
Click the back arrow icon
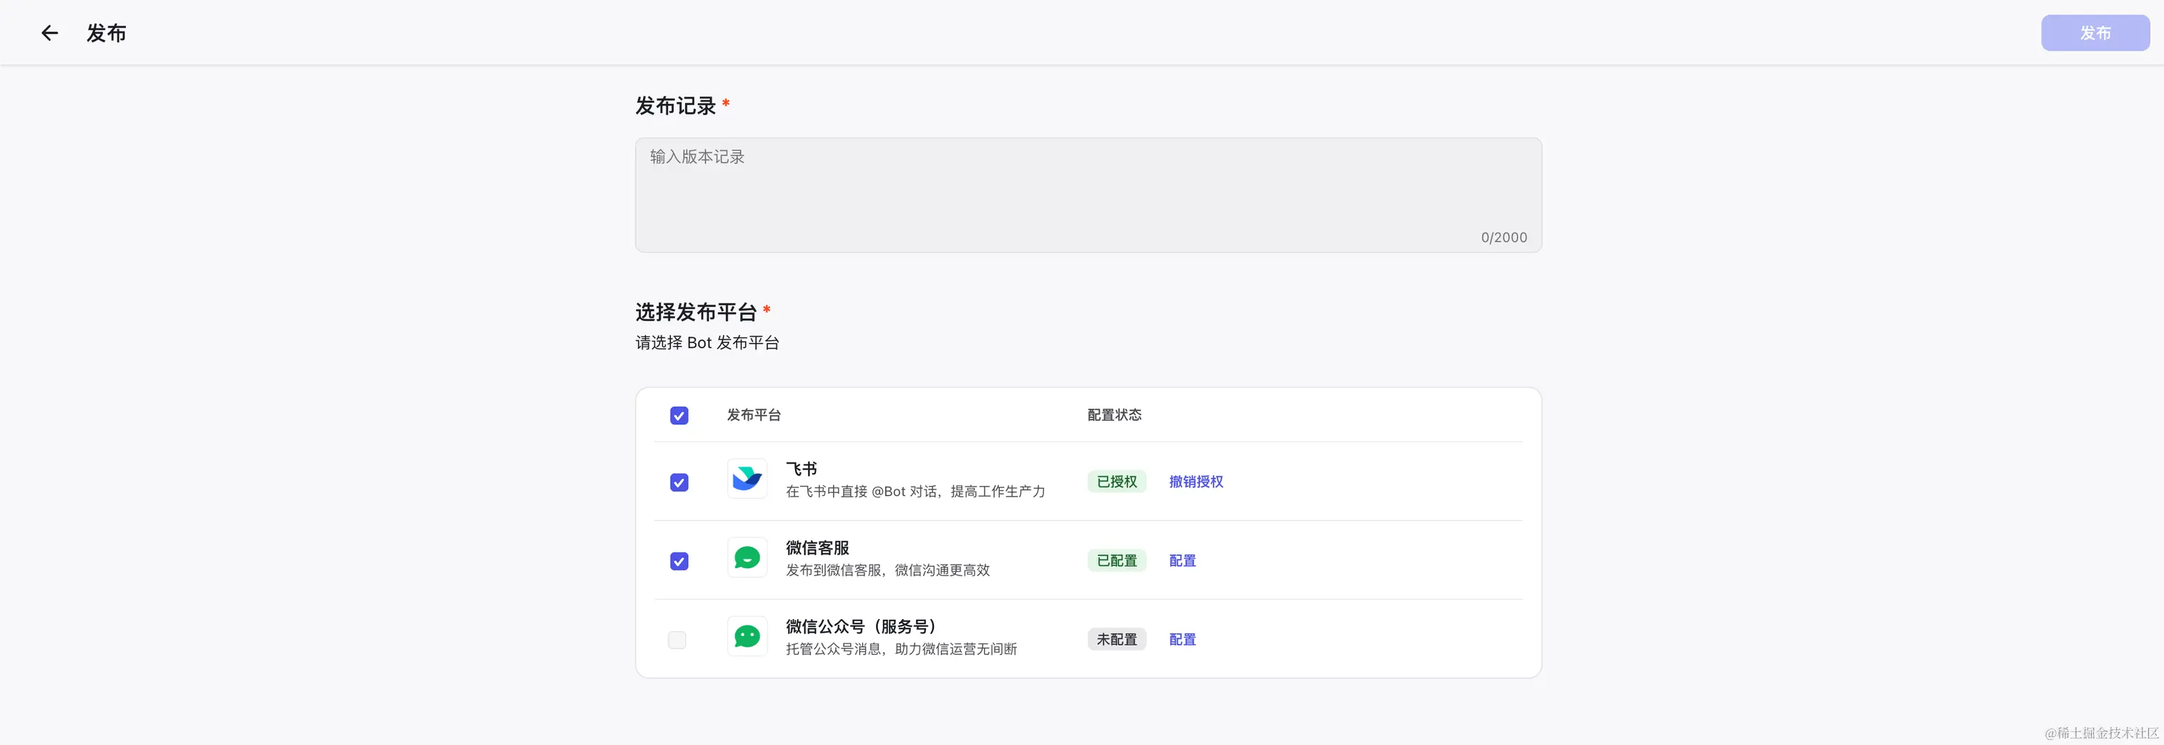[x=49, y=33]
